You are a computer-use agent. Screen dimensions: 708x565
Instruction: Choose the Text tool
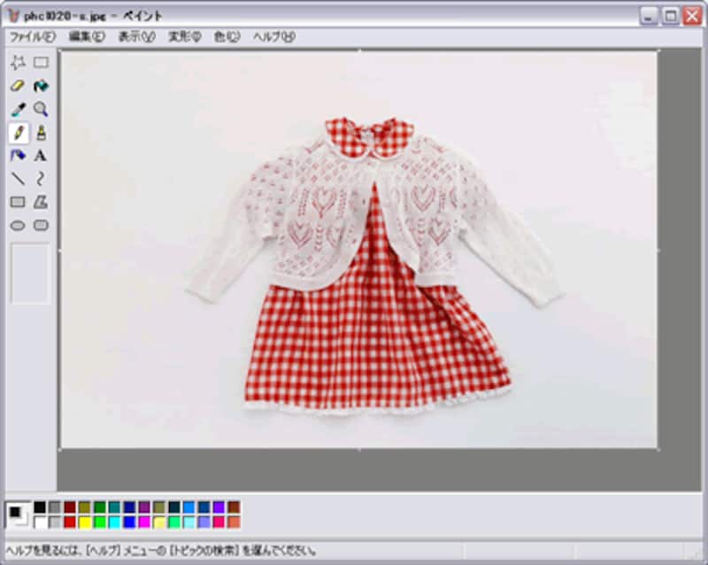[x=41, y=156]
